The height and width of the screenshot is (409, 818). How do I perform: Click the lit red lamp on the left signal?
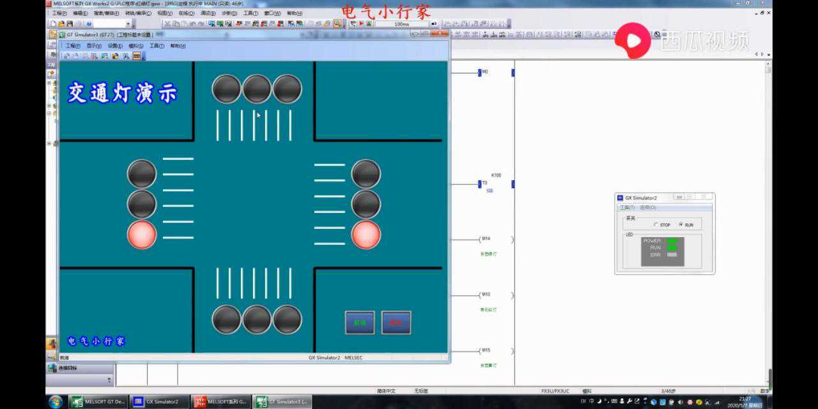142,235
